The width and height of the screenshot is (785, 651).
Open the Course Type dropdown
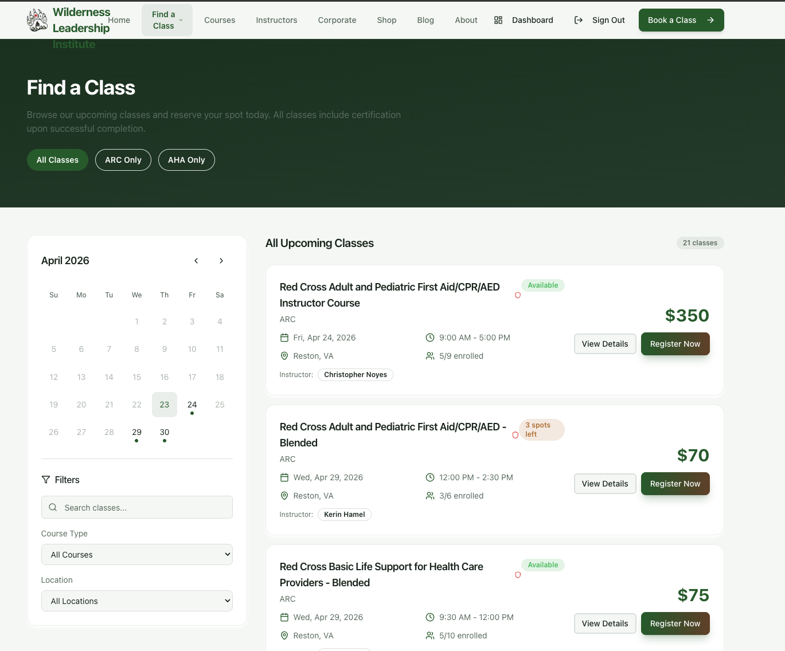(136, 554)
